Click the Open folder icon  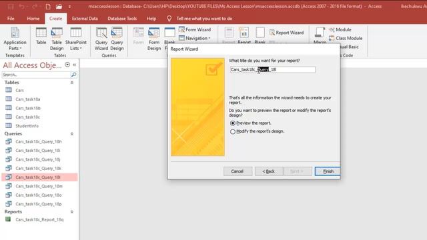coord(59,6)
